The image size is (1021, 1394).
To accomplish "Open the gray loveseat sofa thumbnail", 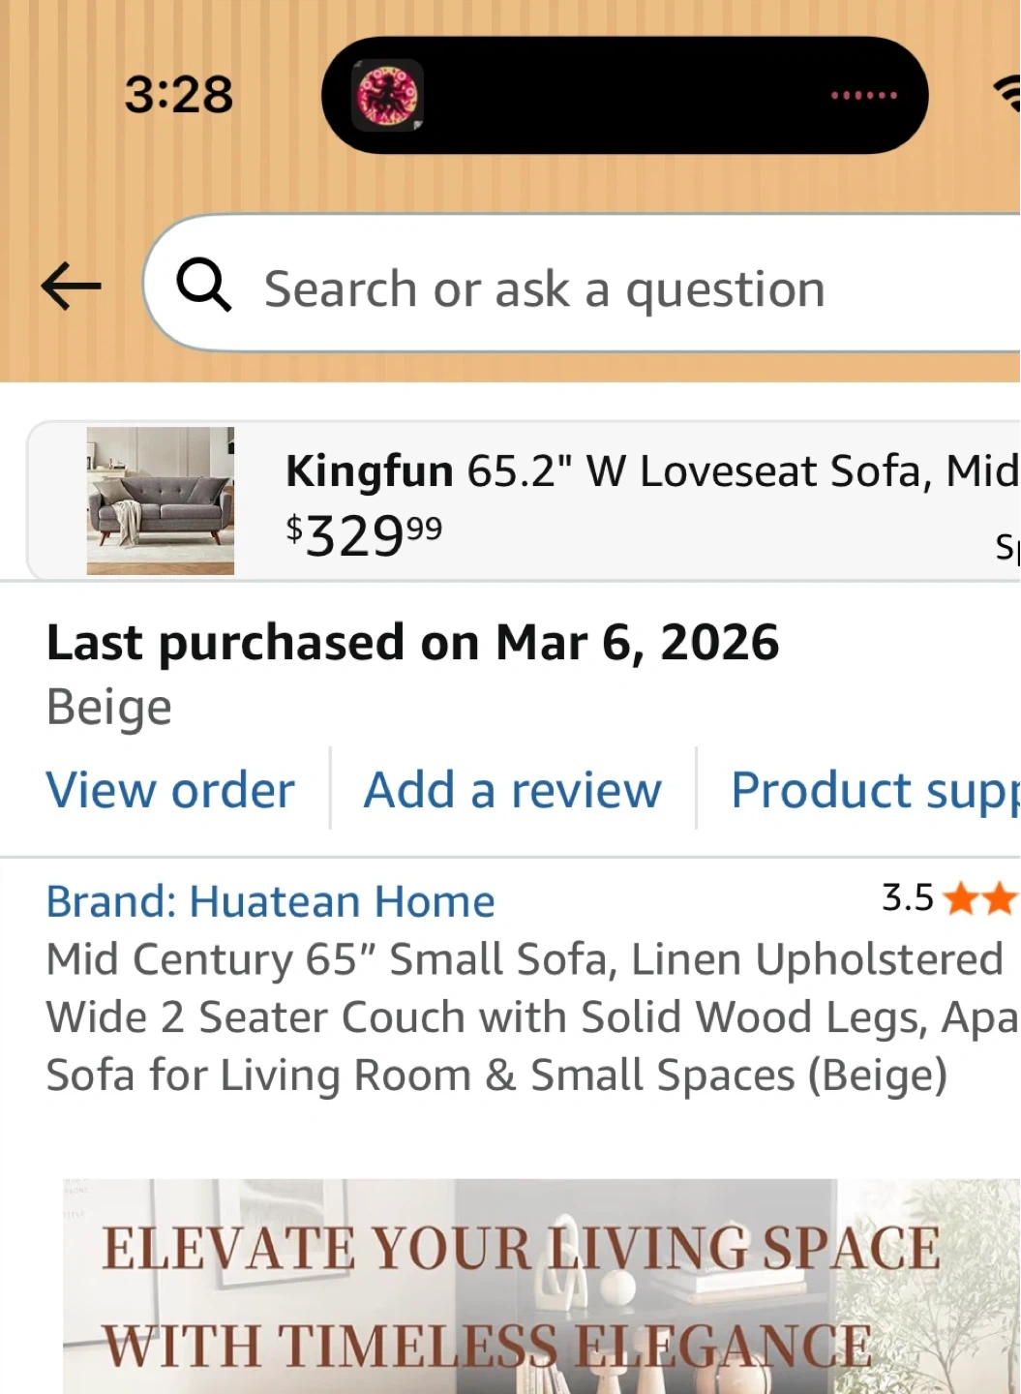I will 161,500.
